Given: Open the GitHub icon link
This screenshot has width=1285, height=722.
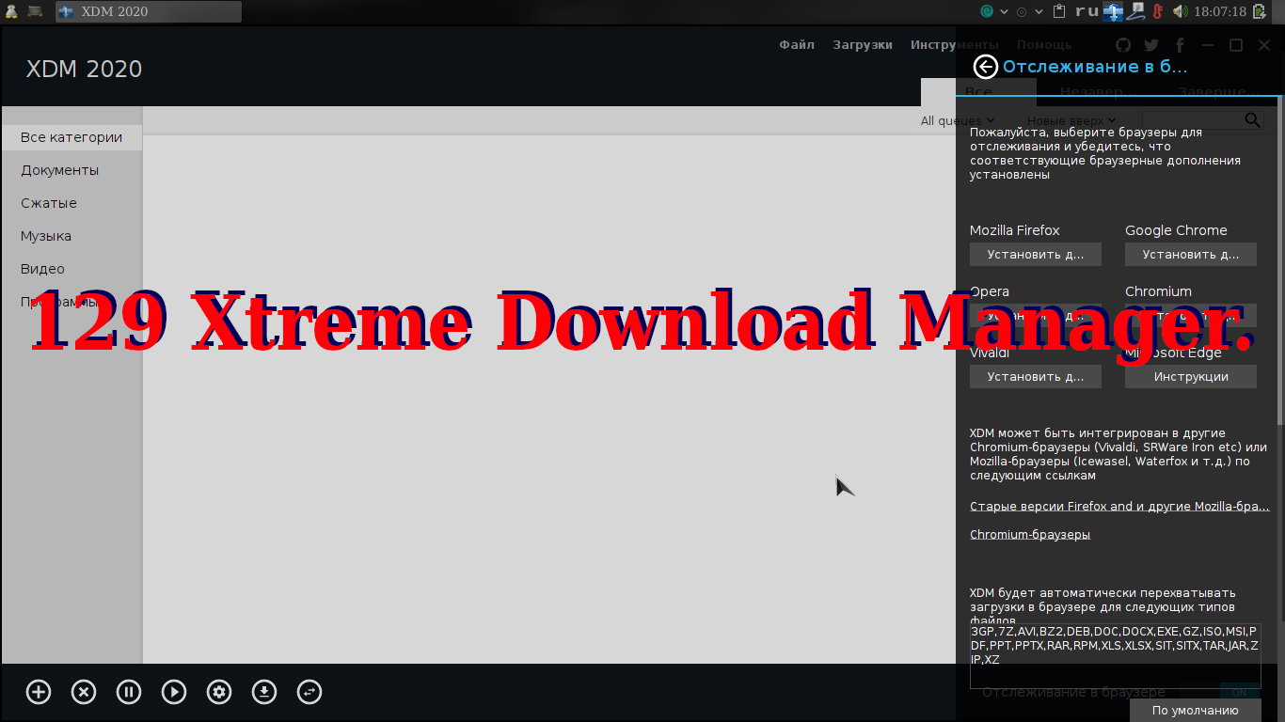Looking at the screenshot, I should (1123, 45).
